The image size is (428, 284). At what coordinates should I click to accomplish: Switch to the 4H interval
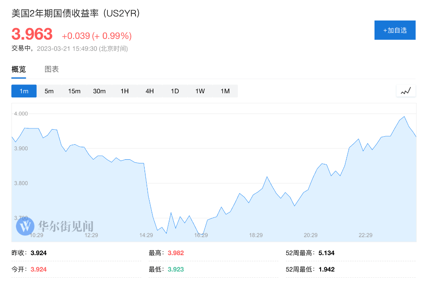pyautogui.click(x=150, y=91)
